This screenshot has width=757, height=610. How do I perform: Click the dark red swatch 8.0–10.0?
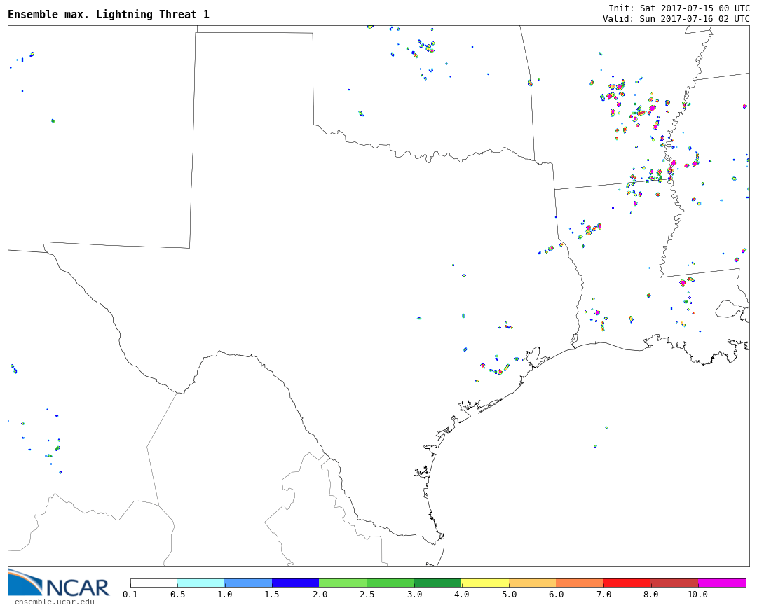point(674,583)
